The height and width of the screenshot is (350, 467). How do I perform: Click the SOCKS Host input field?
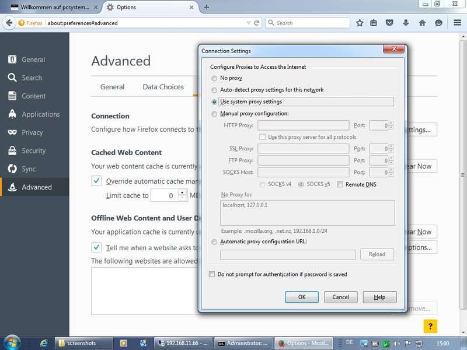[x=303, y=172]
